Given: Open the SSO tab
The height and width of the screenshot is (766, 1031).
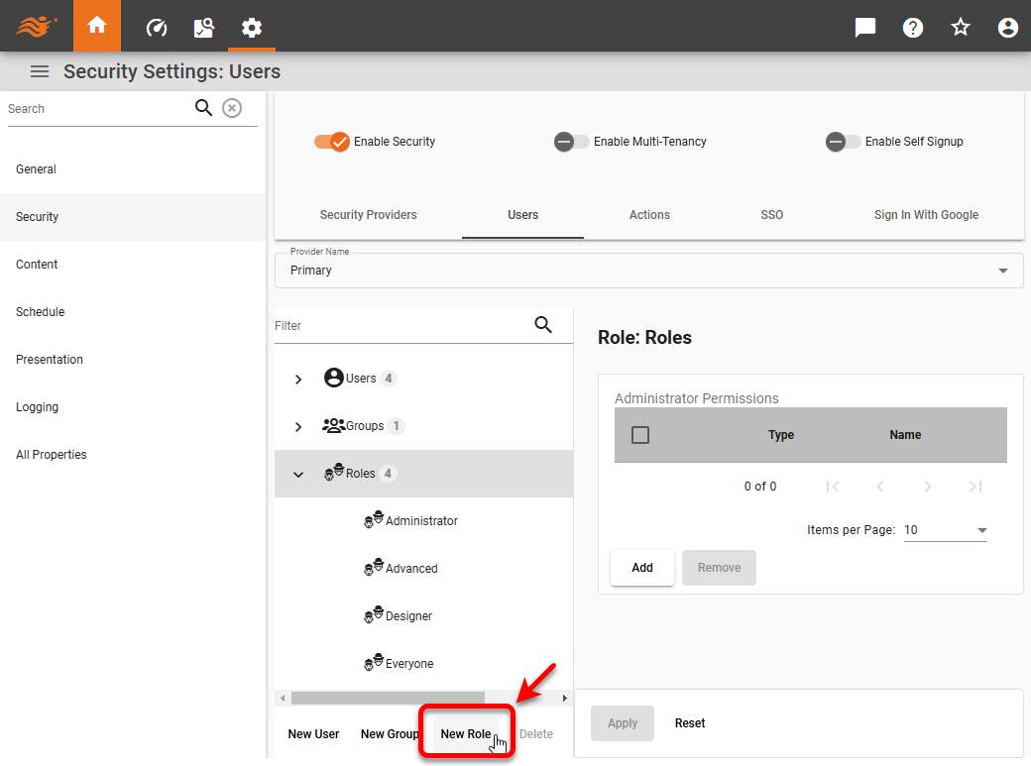Looking at the screenshot, I should 771,214.
